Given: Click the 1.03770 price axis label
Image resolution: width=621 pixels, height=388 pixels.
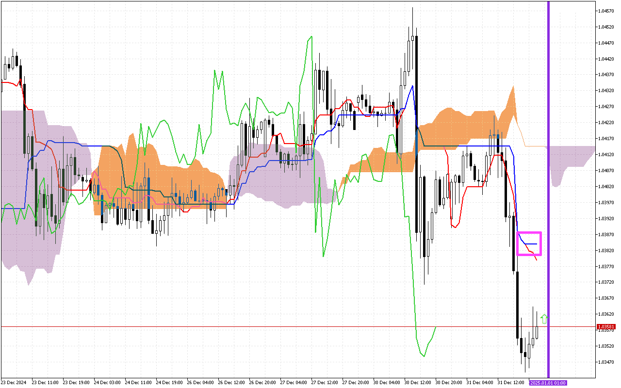Looking at the screenshot, I should pos(605,266).
